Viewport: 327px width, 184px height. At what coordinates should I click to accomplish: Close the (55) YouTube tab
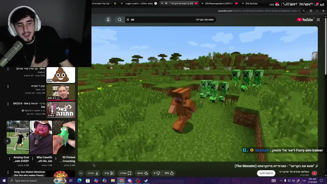click(x=243, y=4)
